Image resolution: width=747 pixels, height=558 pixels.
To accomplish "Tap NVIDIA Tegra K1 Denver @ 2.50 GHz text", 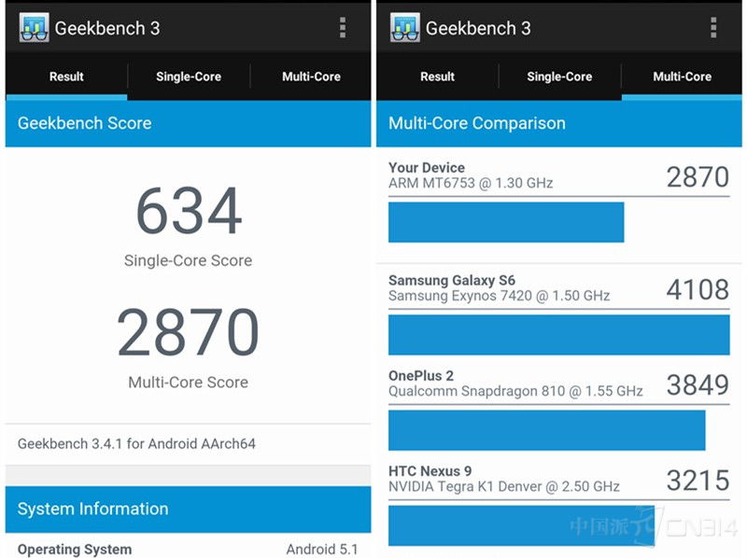I will pos(504,486).
